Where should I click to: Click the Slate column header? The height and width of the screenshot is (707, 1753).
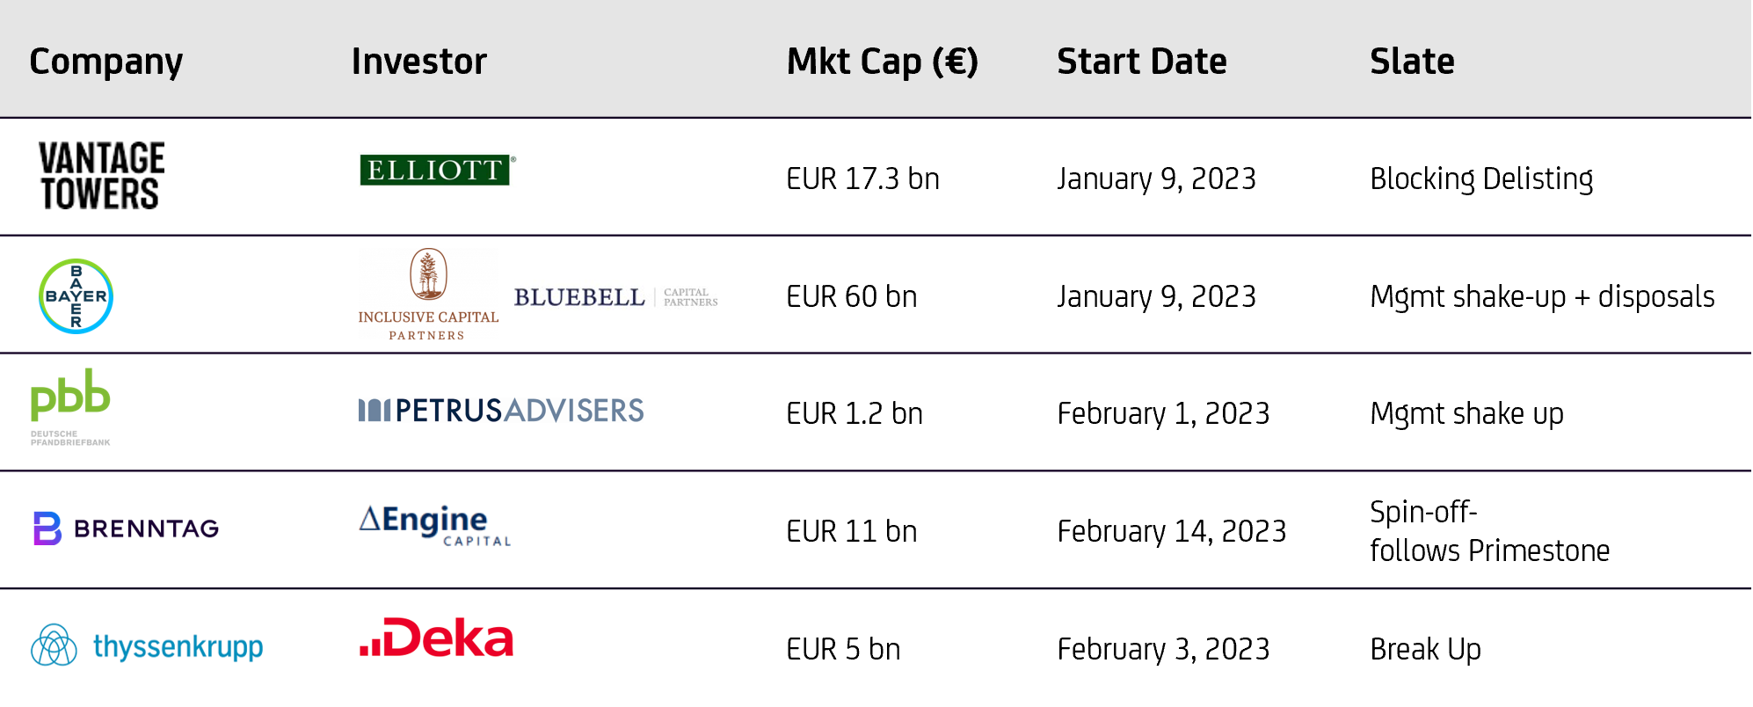coord(1411,62)
